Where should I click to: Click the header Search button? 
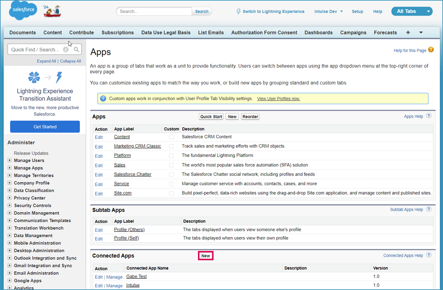pyautogui.click(x=202, y=12)
